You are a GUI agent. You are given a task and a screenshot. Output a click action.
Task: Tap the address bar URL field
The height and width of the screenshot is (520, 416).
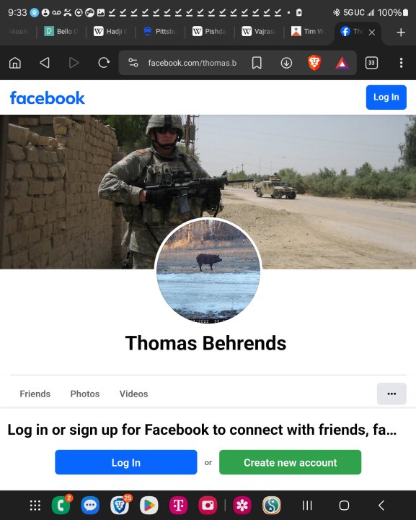point(192,63)
